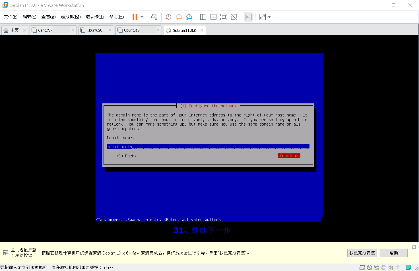Open the 查看(V) menu

48,17
